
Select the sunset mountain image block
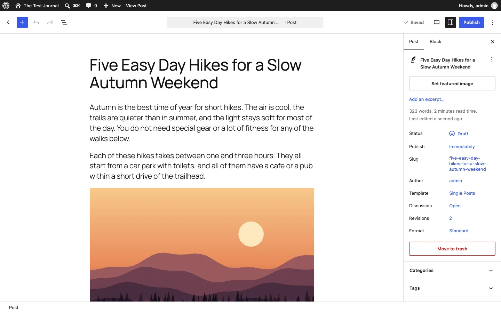(202, 244)
